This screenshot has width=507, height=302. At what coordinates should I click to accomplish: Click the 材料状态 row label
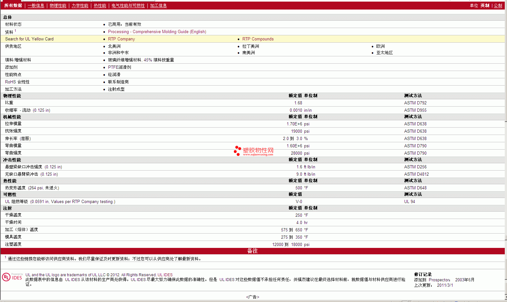13,24
